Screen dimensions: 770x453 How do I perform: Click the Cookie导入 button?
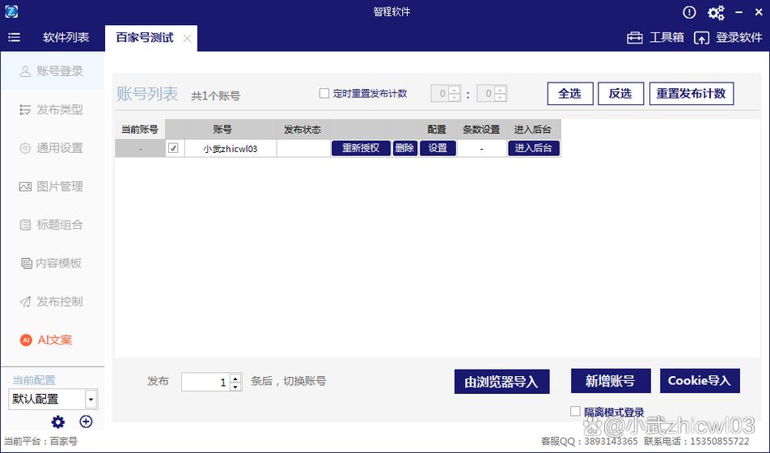point(700,381)
